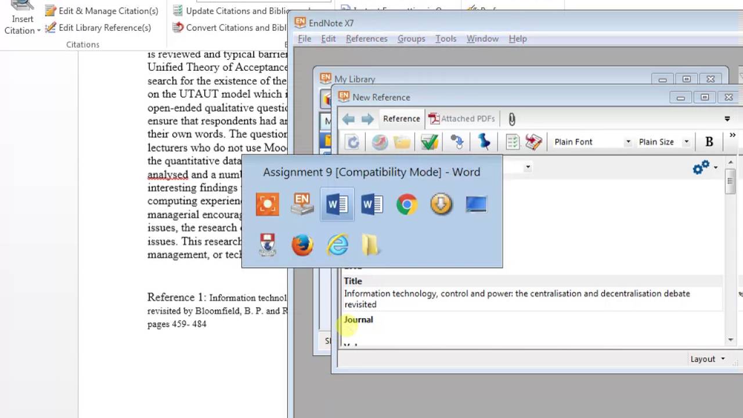Image resolution: width=743 pixels, height=418 pixels.
Task: Open the Tools menu in EndNote
Action: [x=445, y=38]
